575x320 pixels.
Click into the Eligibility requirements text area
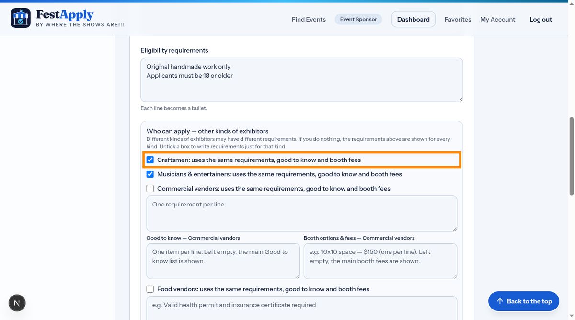302,80
